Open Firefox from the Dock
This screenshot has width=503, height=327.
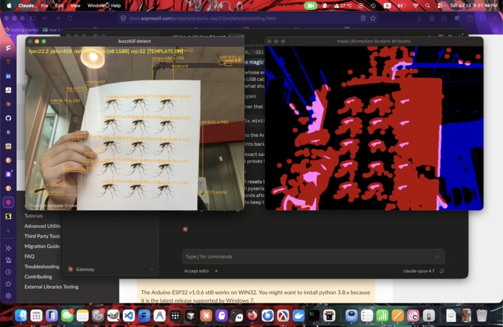tap(252, 316)
